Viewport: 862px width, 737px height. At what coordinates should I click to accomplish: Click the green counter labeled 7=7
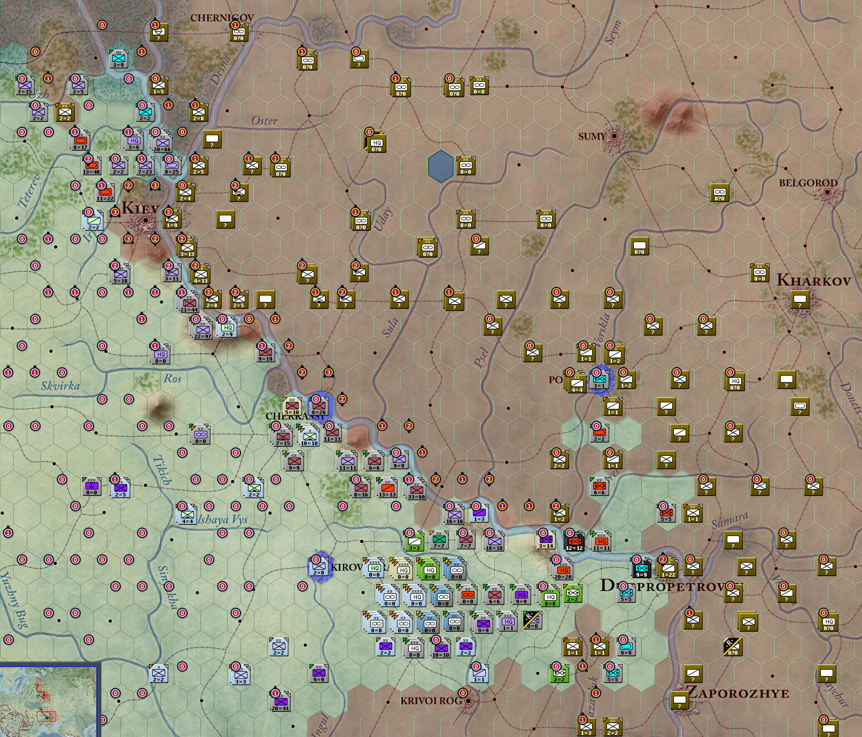pos(439,540)
